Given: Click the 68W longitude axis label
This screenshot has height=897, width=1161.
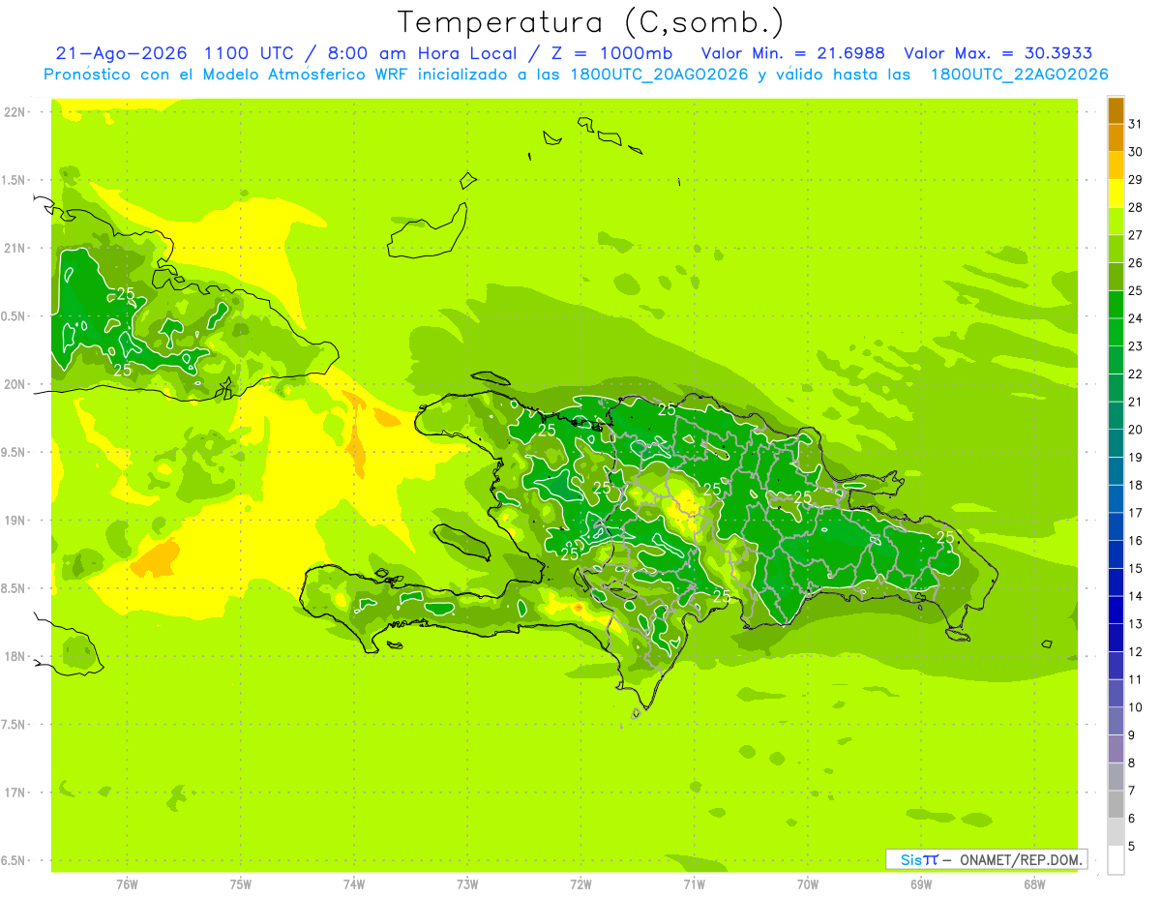Looking at the screenshot, I should [x=1034, y=883].
